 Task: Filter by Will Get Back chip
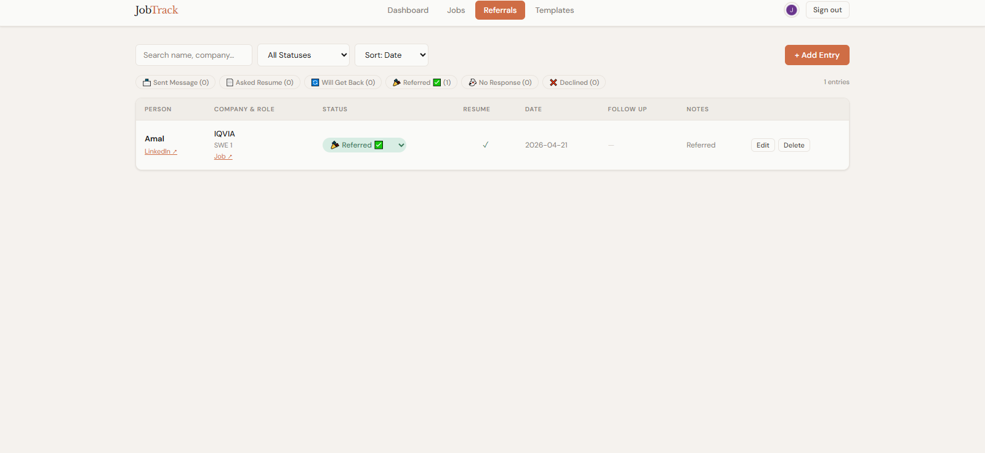click(x=343, y=82)
